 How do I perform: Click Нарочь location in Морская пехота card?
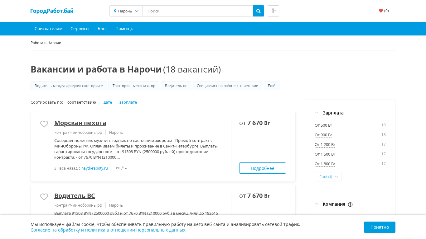pyautogui.click(x=116, y=132)
